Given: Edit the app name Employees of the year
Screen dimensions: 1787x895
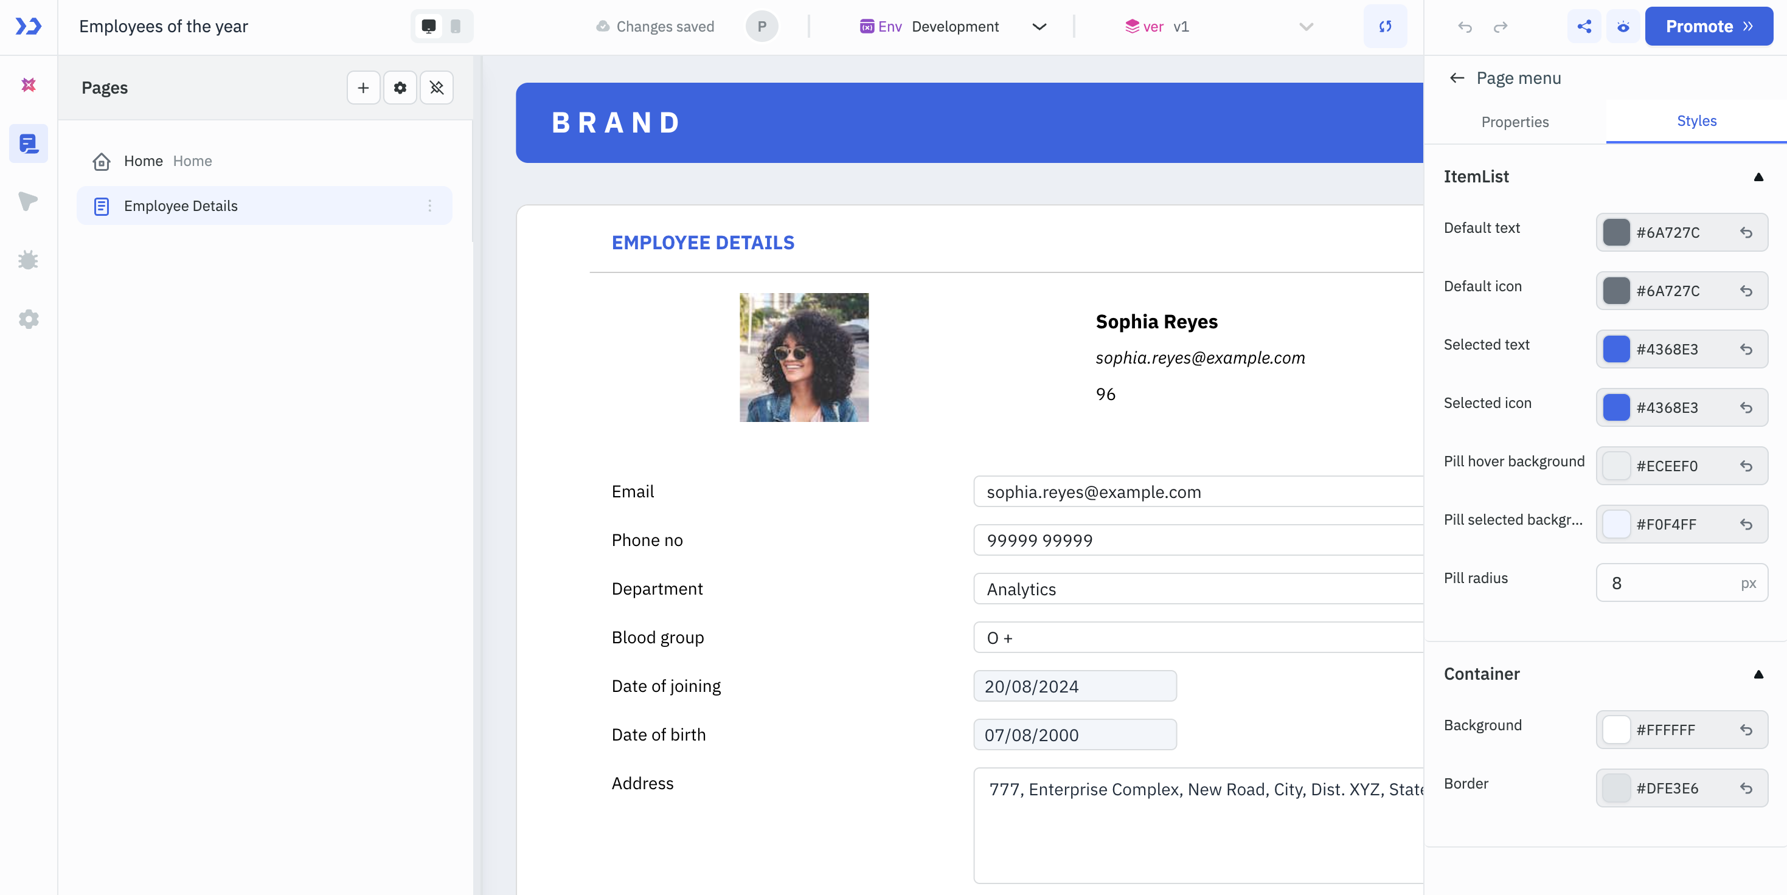Looking at the screenshot, I should [164, 26].
